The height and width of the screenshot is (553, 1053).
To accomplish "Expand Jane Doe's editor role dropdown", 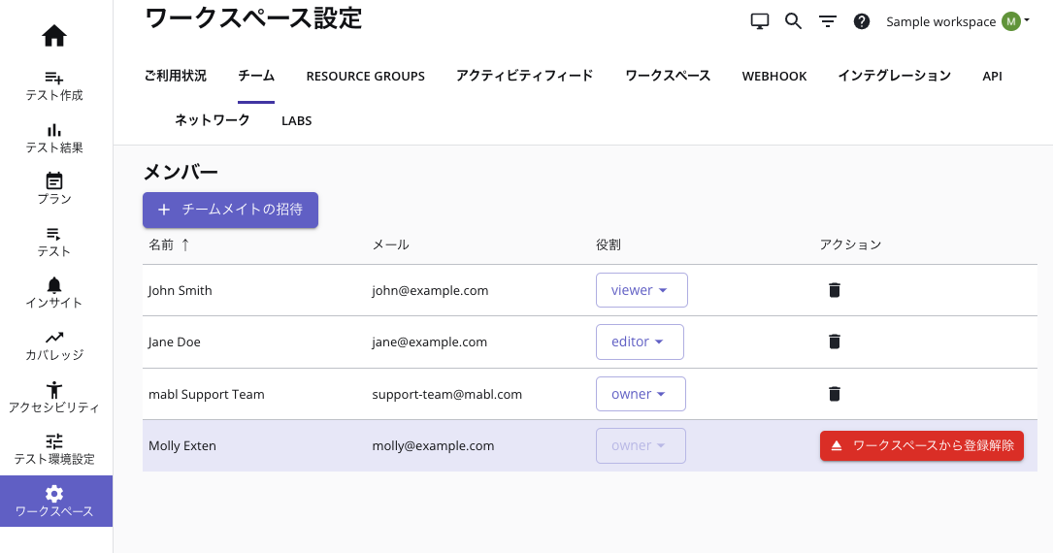I will point(640,342).
